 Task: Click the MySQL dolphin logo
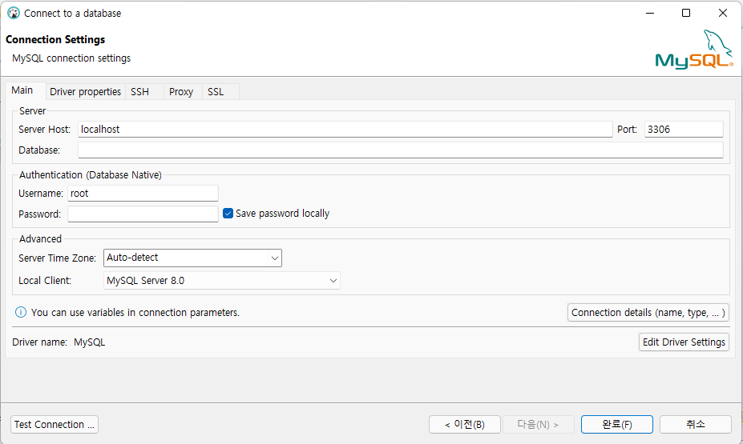click(x=694, y=50)
